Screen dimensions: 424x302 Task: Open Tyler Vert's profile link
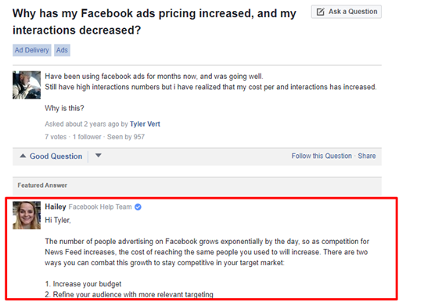(x=145, y=124)
